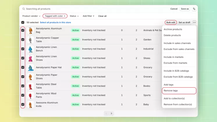The height and width of the screenshot is (122, 217).
Task: Click Aerodynamic Paper Hat product image
Action: click(31, 67)
